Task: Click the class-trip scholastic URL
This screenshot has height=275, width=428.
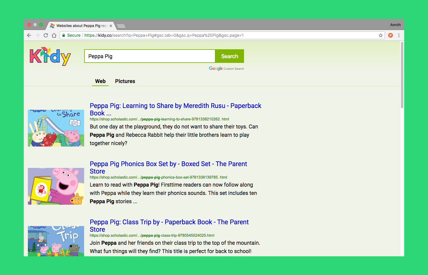Action: coord(152,236)
